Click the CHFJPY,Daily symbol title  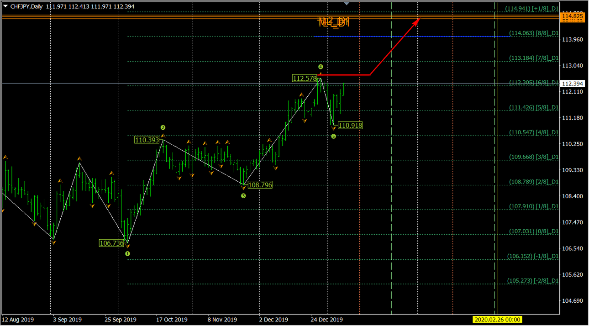point(26,6)
